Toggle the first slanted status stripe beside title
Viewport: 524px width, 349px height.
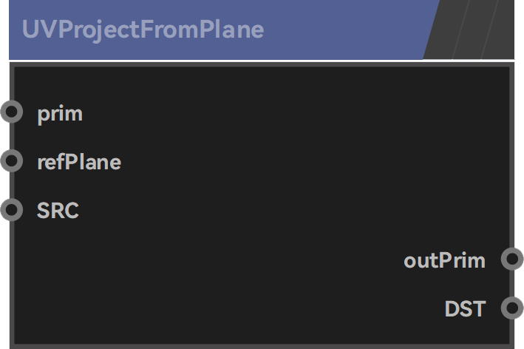click(446, 30)
